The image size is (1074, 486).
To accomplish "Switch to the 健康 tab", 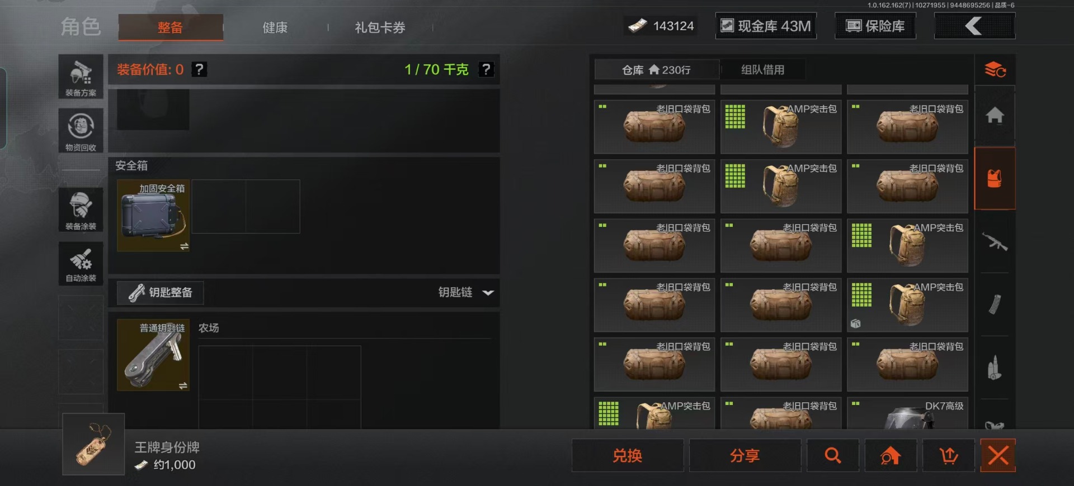I will tap(275, 27).
